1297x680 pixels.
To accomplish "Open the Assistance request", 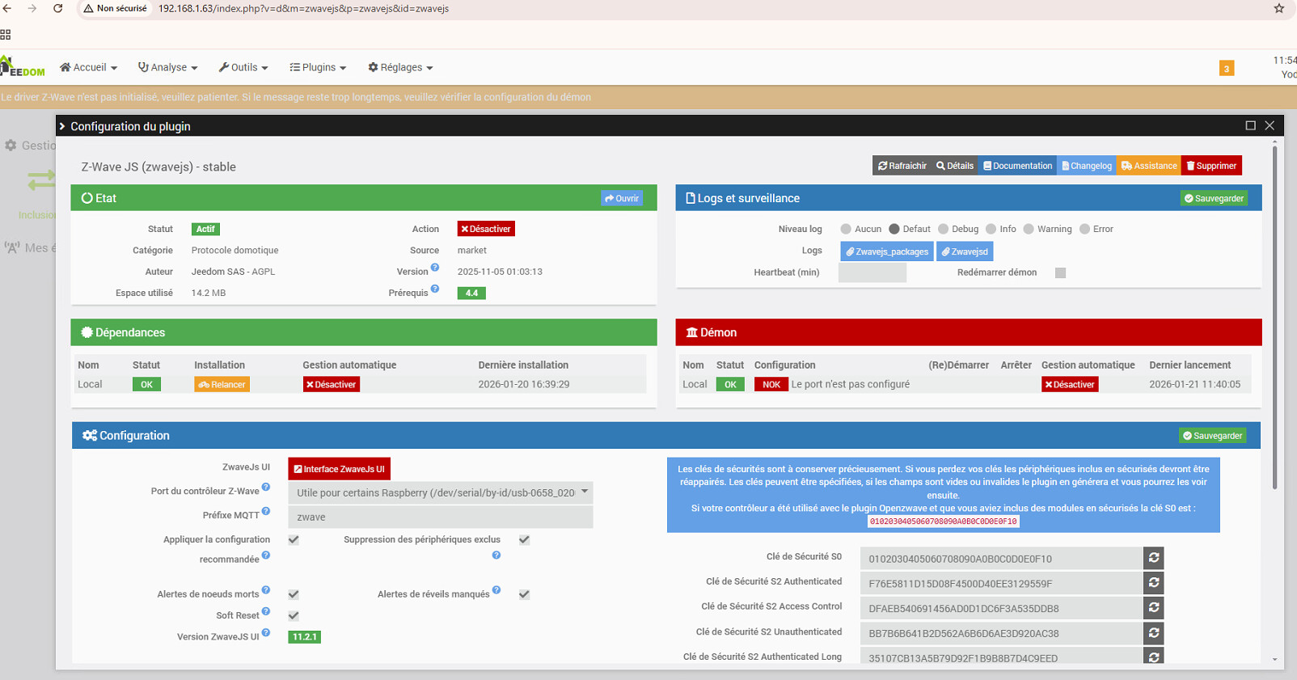I will [1149, 166].
